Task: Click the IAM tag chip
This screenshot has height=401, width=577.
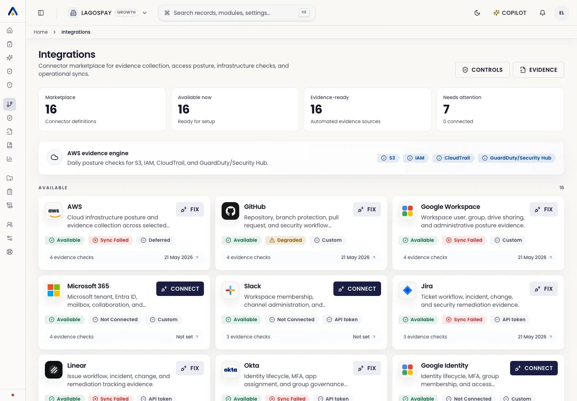Action: 416,158
